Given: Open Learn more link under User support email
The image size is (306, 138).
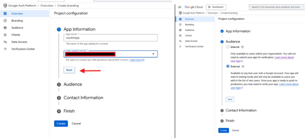Looking at the screenshot, I should coord(137,60).
